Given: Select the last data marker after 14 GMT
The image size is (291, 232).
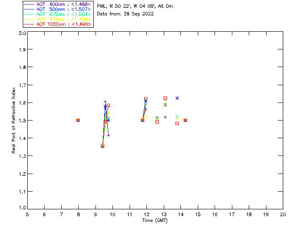Looking at the screenshot, I should (x=185, y=120).
